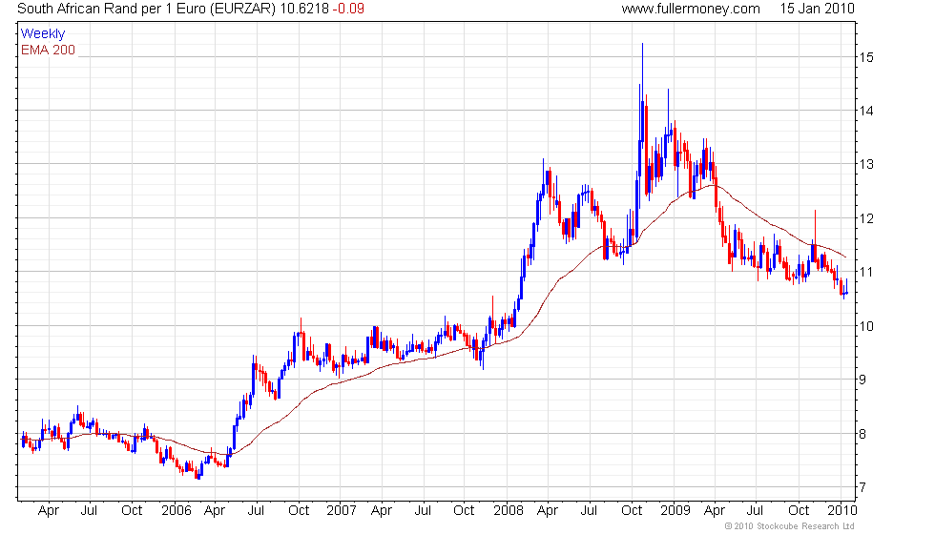This screenshot has height=534, width=935.
Task: Click the Oct label immediately before 2010
Action: [x=800, y=511]
